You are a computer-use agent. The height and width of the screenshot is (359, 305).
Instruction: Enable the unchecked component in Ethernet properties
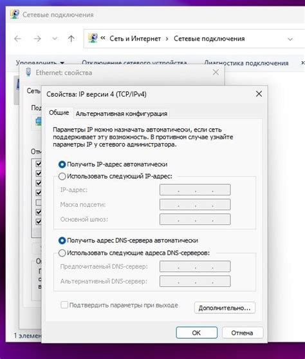[39, 202]
